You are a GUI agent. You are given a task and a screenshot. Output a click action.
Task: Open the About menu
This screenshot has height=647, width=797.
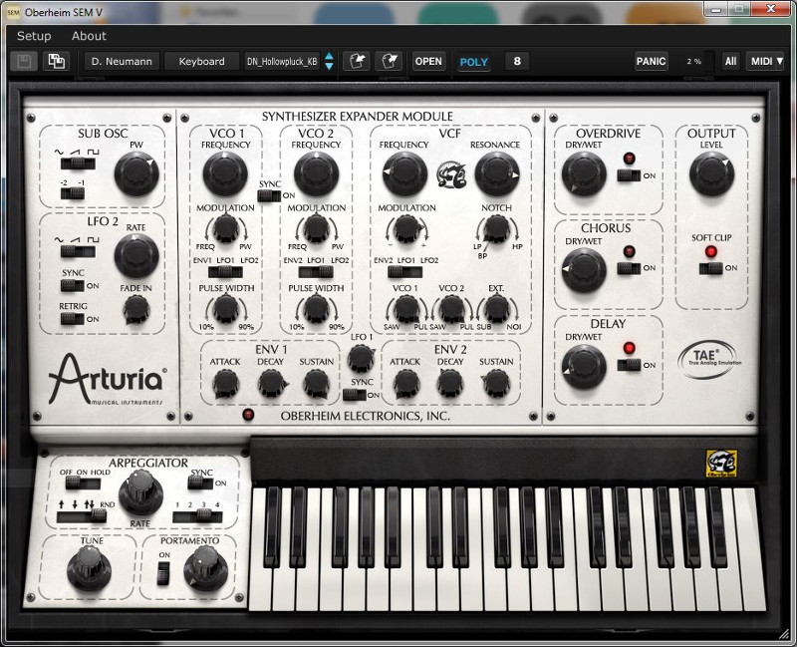point(89,36)
